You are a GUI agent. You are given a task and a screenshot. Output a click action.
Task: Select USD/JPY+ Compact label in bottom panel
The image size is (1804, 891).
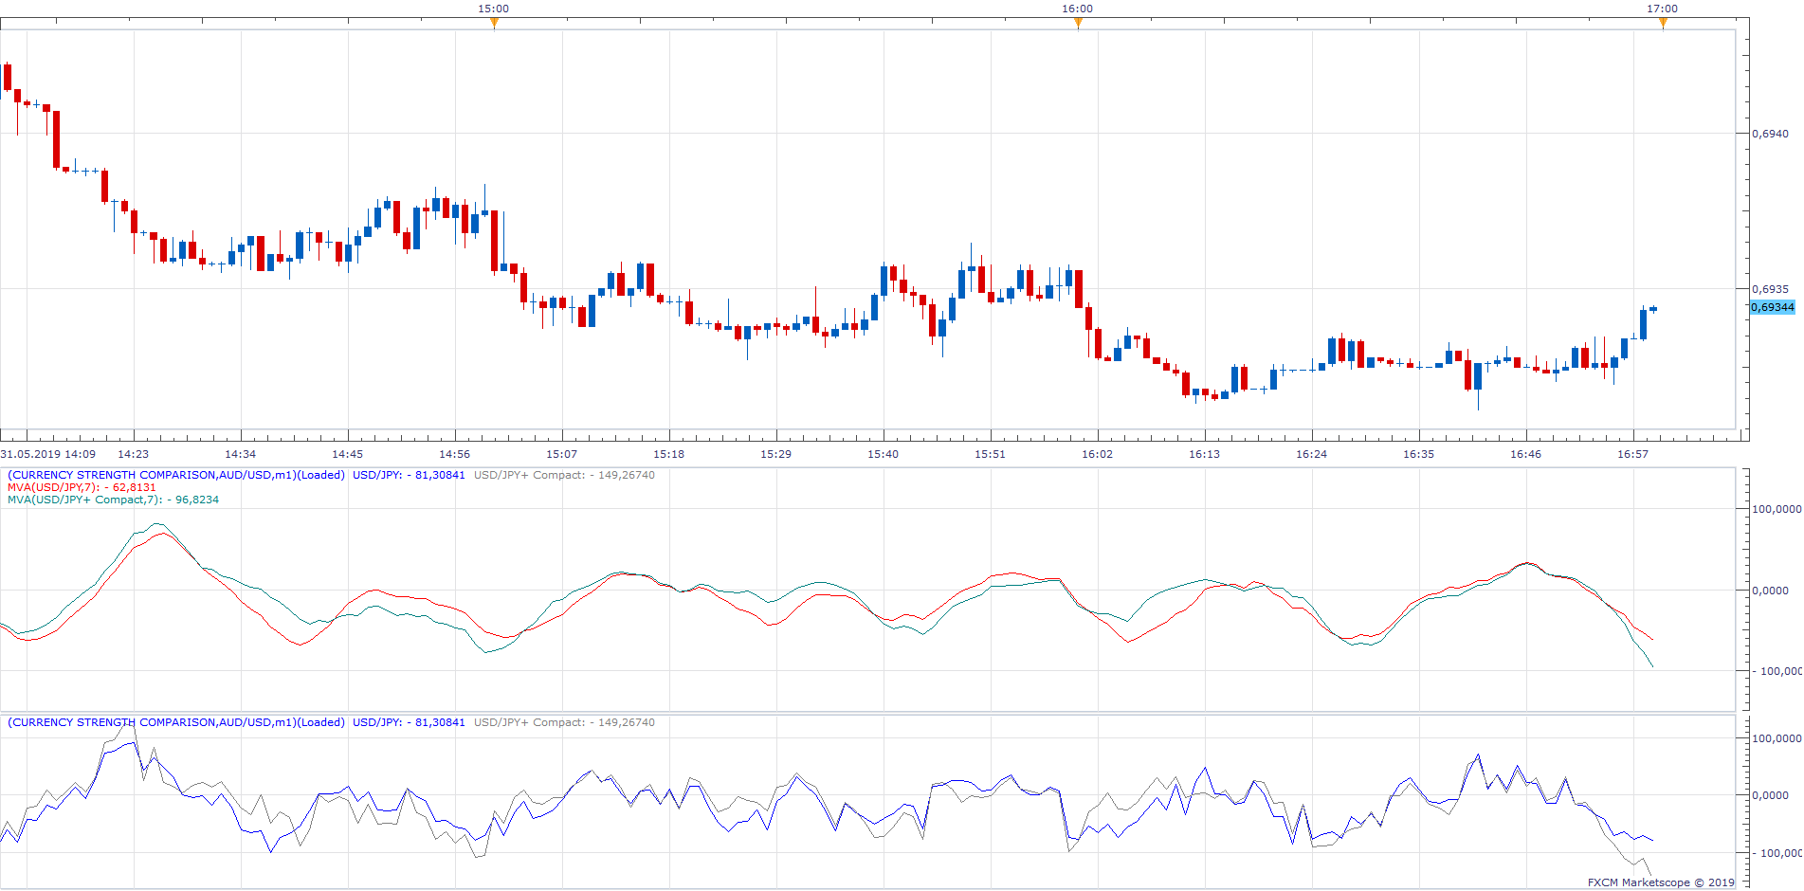tap(564, 722)
